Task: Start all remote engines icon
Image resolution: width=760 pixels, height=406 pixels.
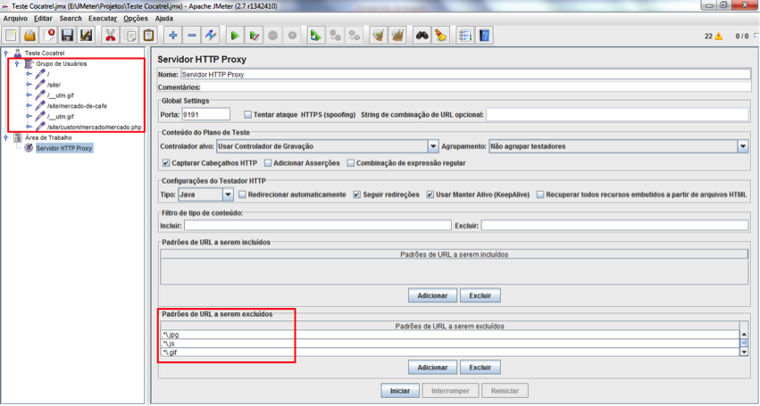Action: (316, 36)
